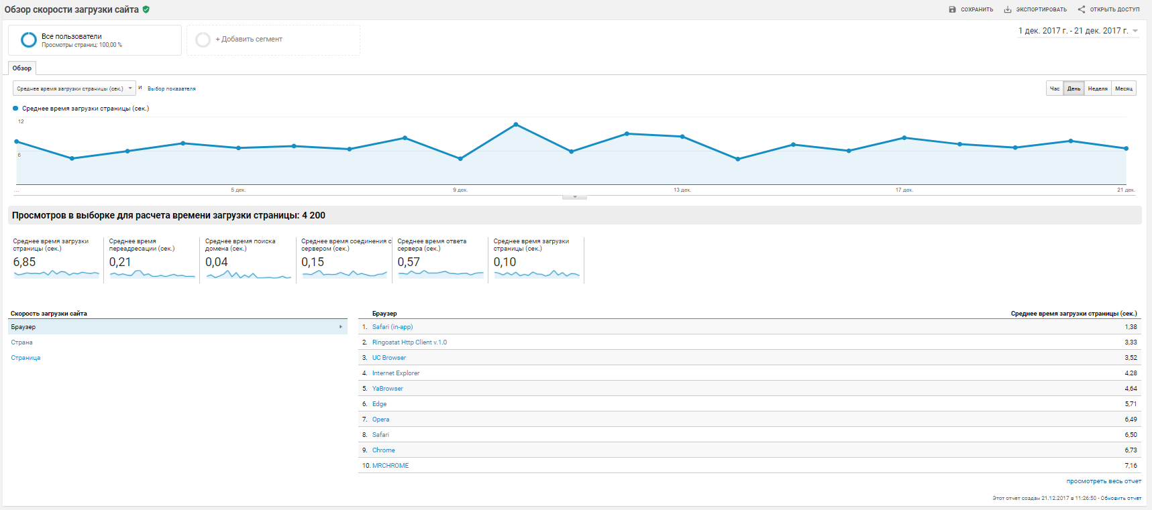Screen dimensions: 1152x510
Task: Open the YaBrowser link
Action: pyautogui.click(x=388, y=389)
